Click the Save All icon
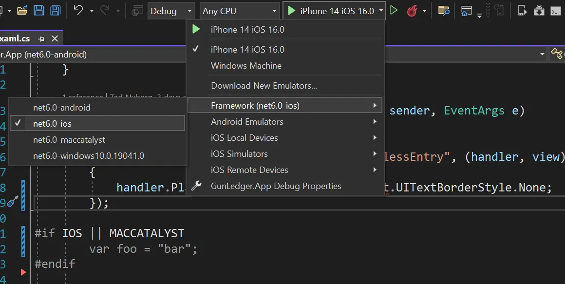This screenshot has height=284, width=565. [x=55, y=10]
